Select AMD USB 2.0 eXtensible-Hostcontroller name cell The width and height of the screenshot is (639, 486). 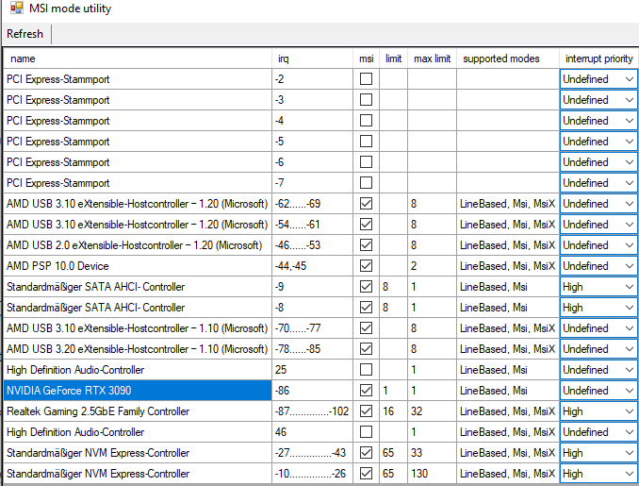138,244
